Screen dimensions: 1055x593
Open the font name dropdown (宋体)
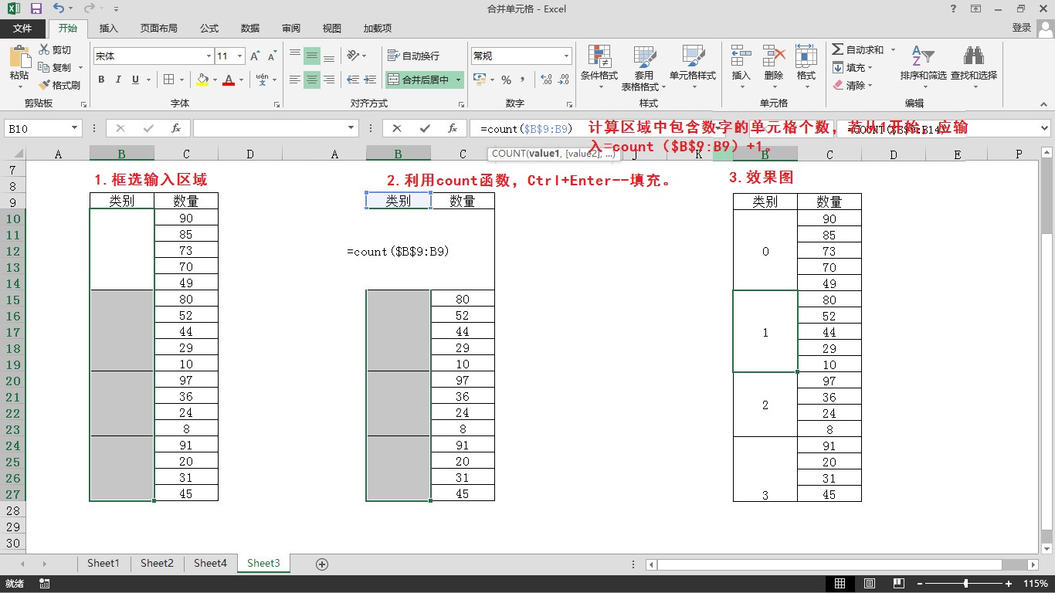click(x=209, y=56)
